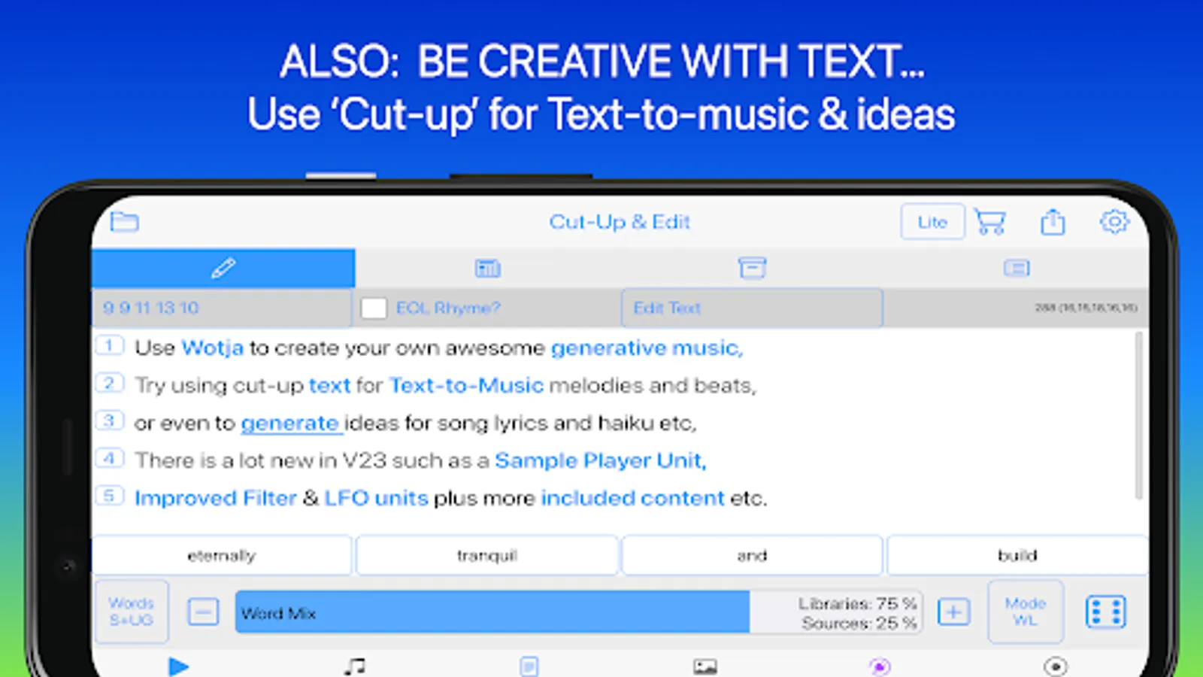Open the shopping cart store

point(989,222)
